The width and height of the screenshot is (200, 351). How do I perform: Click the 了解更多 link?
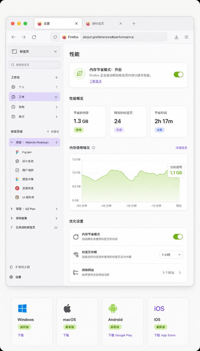point(96,81)
